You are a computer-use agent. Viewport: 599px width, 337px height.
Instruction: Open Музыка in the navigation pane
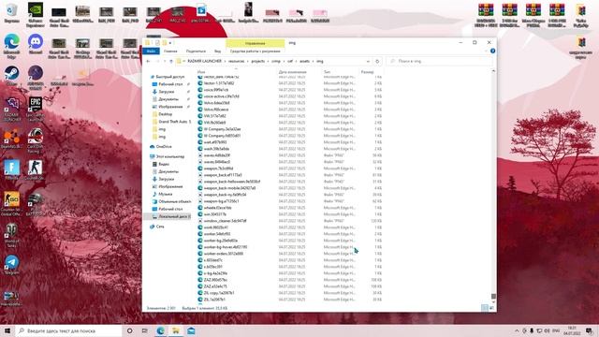pyautogui.click(x=165, y=194)
